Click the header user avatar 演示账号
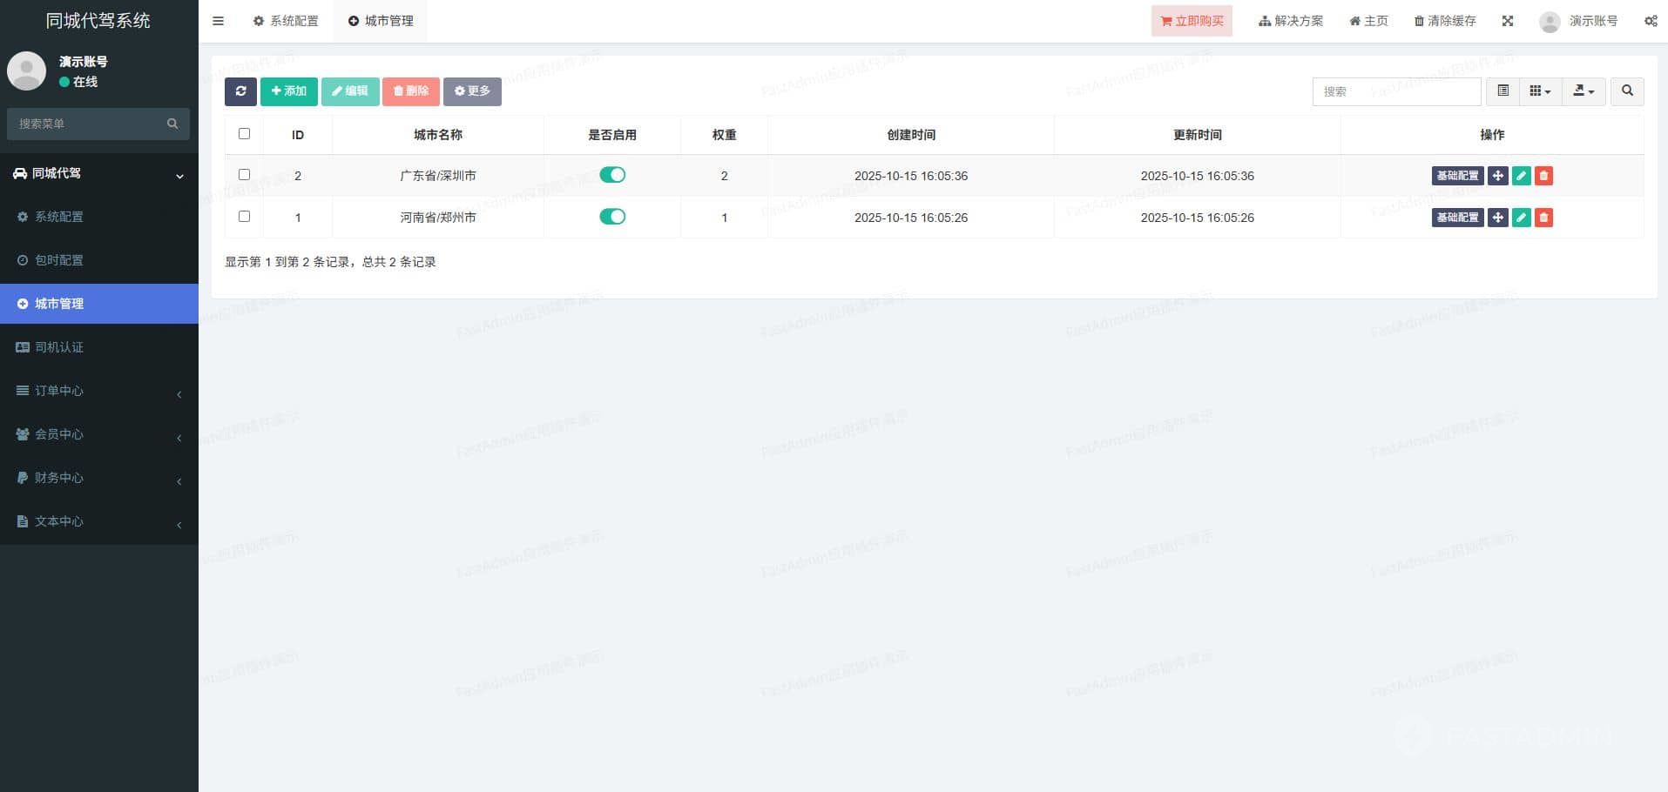The width and height of the screenshot is (1668, 792). 1550,22
